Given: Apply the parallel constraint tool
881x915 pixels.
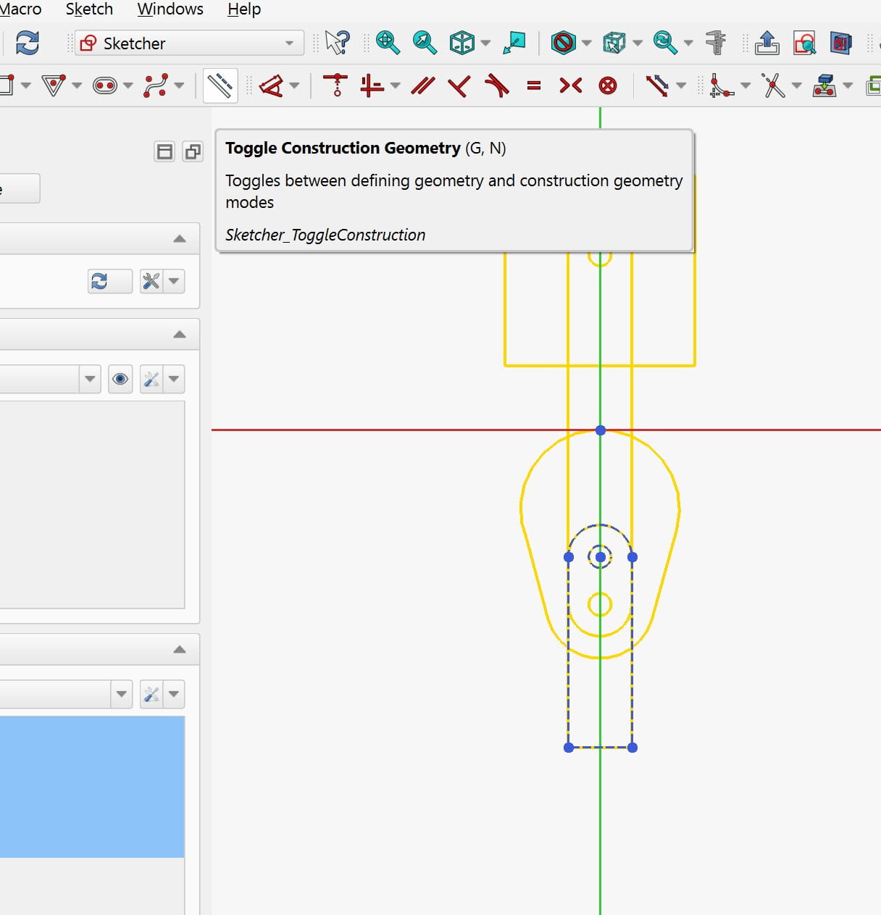Looking at the screenshot, I should click(422, 86).
